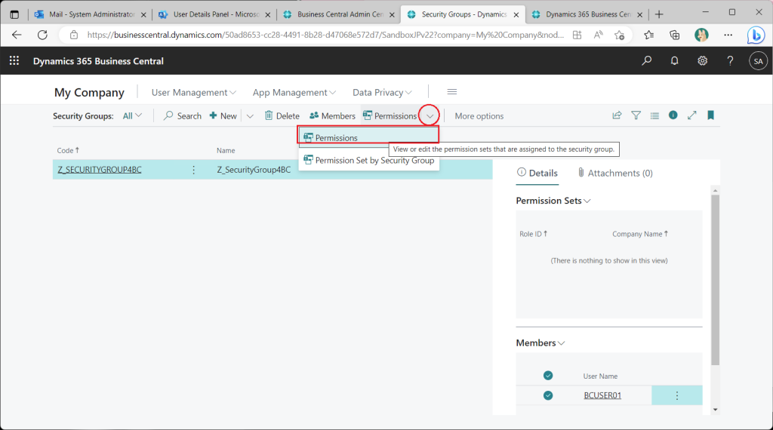
Task: Collapse the Permissions dropdown chevron
Action: pos(430,115)
